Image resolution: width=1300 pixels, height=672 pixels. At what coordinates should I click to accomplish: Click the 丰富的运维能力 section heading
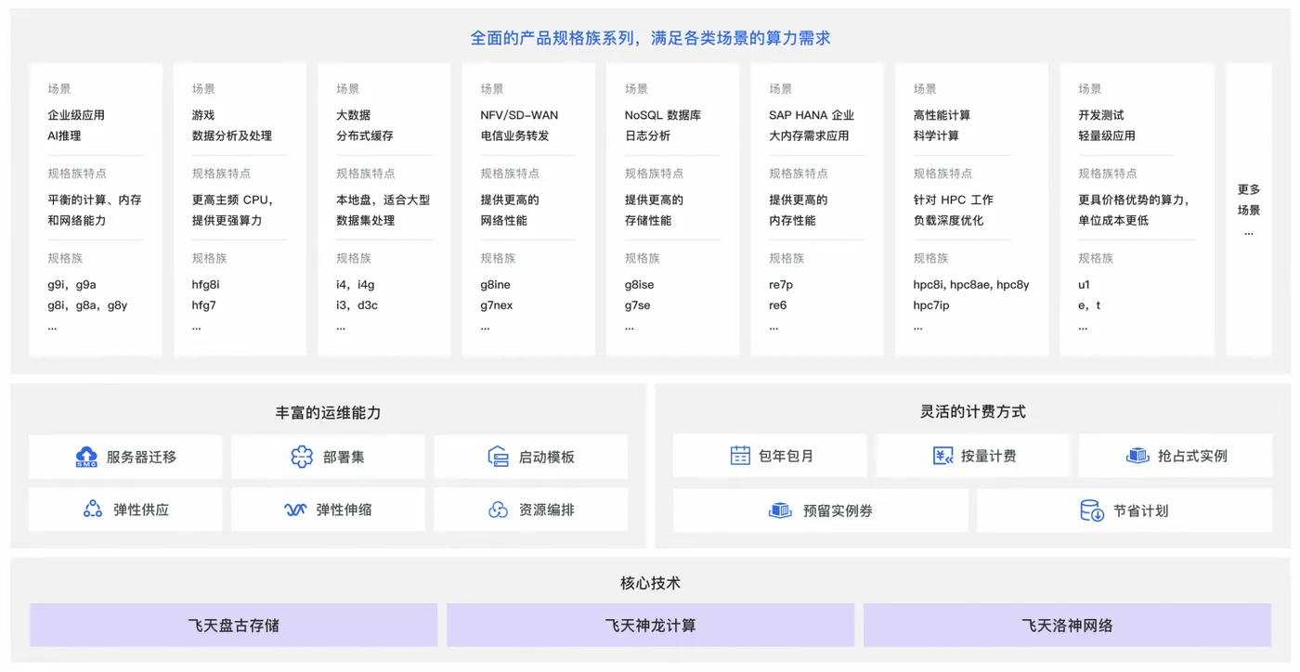329,413
